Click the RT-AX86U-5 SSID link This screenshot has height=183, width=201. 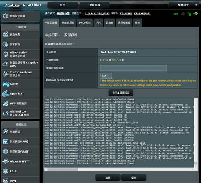[142, 14]
